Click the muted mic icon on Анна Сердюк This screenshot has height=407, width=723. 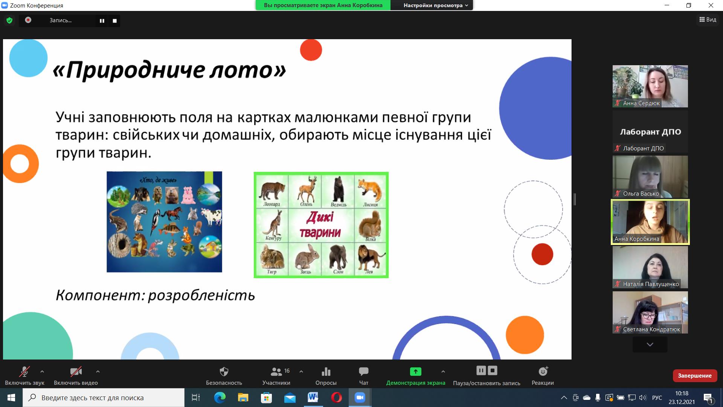click(618, 103)
